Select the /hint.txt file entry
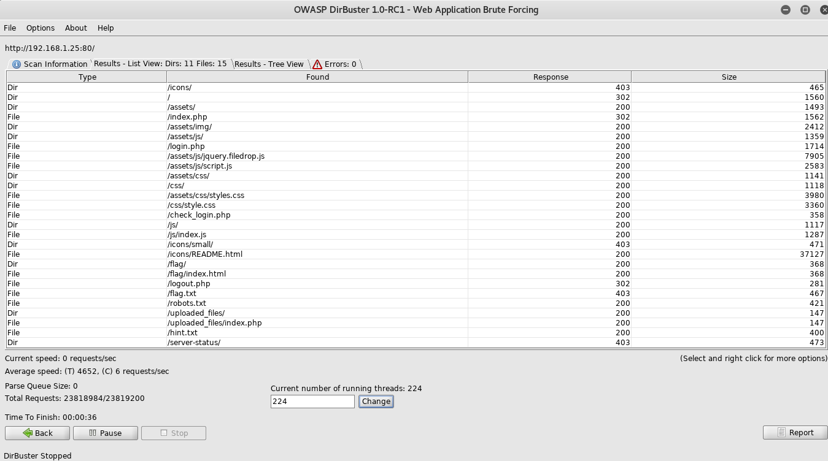 pyautogui.click(x=416, y=333)
